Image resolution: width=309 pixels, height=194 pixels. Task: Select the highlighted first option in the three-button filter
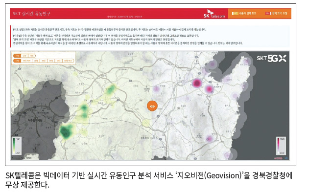coord(17,56)
